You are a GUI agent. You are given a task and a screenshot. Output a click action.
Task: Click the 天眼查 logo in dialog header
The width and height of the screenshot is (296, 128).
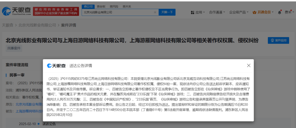(x=56, y=66)
